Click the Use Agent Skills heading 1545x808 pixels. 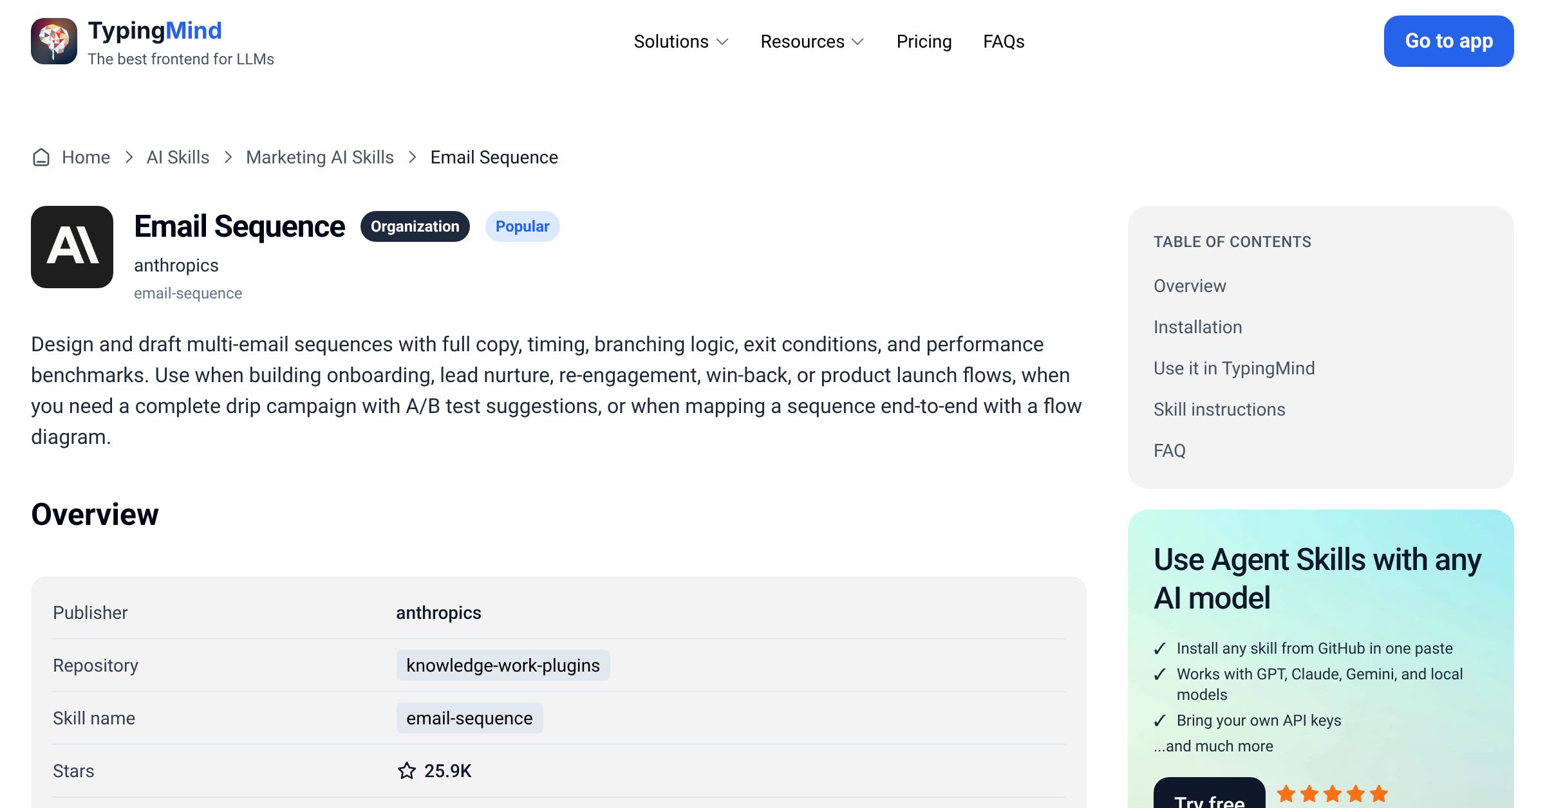coord(1317,578)
